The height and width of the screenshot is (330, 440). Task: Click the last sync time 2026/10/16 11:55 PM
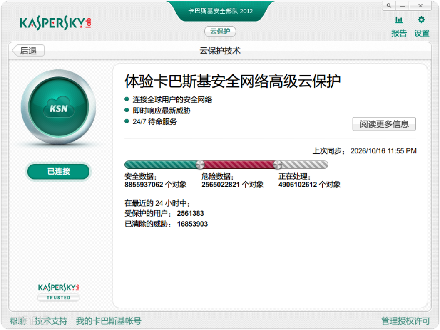coord(383,151)
